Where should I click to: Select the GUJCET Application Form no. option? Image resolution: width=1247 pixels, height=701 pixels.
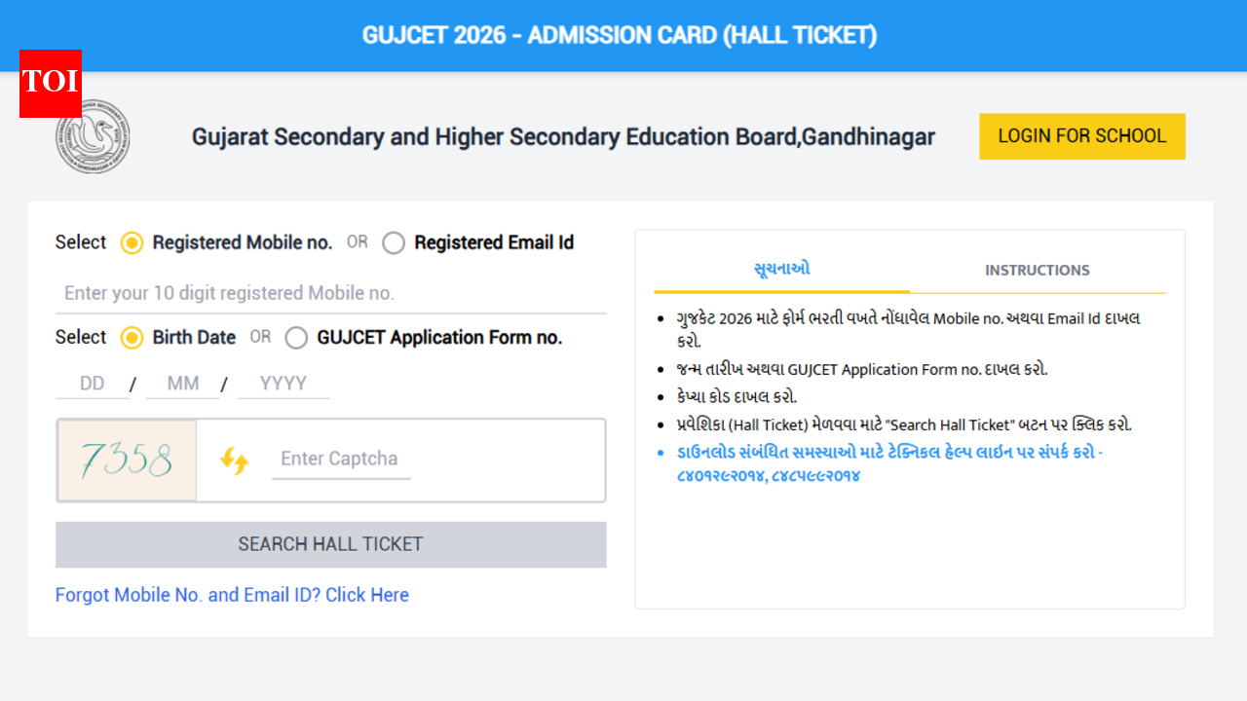pyautogui.click(x=296, y=338)
